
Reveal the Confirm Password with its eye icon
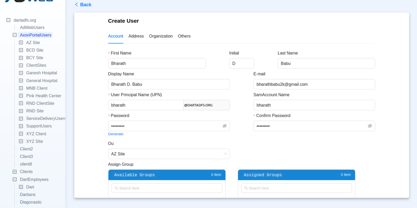point(369,126)
